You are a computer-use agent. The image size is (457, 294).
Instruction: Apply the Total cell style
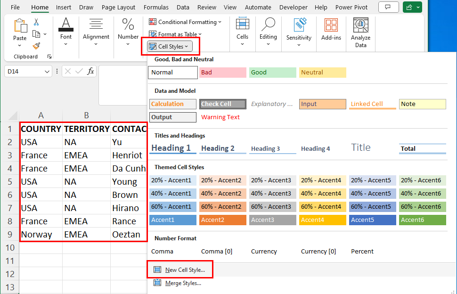(x=422, y=148)
